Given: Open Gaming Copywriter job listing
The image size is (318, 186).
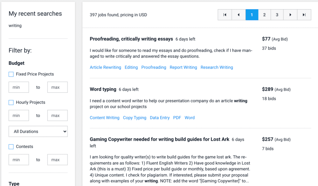Looking at the screenshot, I should (x=159, y=139).
